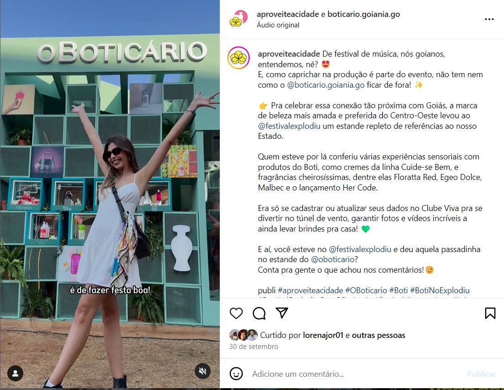Show outras pessoas who liked

[x=378, y=335]
